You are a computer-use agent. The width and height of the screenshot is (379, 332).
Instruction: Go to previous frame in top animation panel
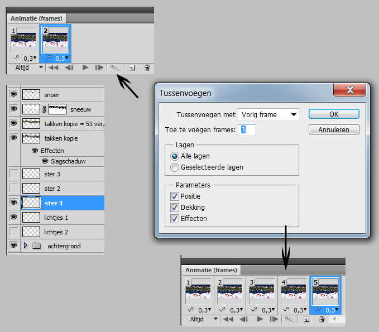tap(69, 68)
